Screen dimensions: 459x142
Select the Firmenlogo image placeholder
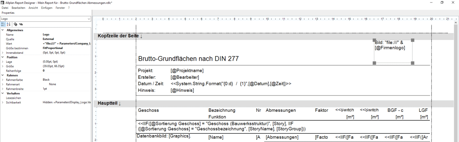[393, 52]
